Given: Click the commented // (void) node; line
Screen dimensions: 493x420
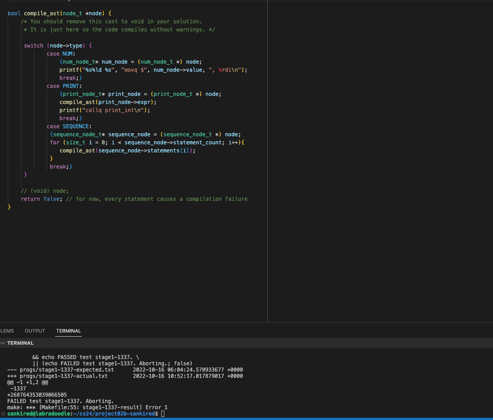Looking at the screenshot, I should click(x=45, y=191).
